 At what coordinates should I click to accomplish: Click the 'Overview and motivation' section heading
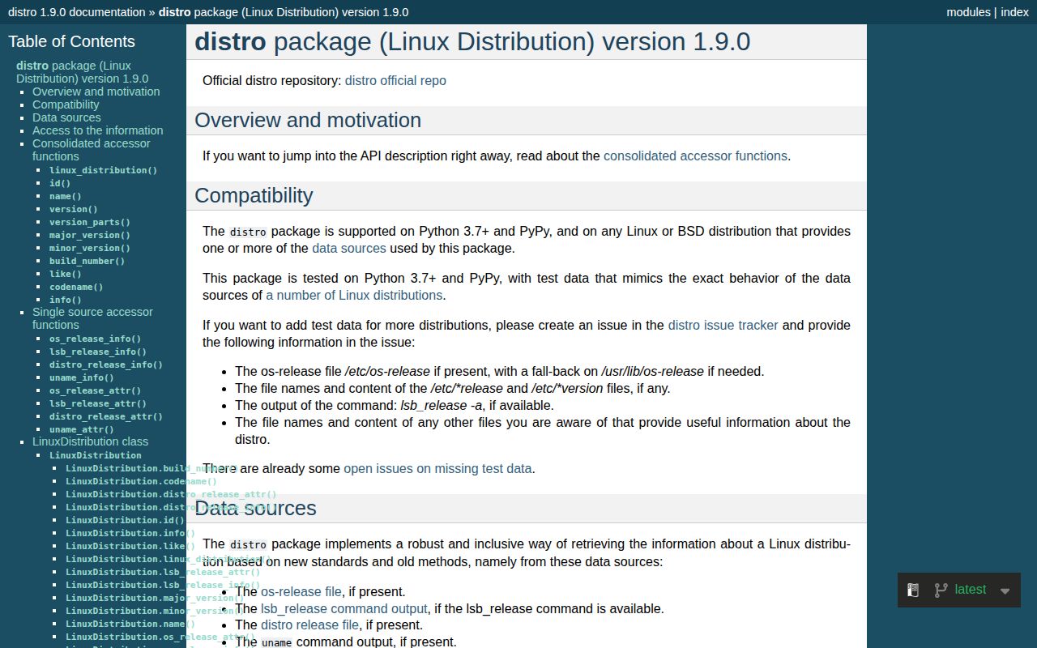tap(308, 120)
